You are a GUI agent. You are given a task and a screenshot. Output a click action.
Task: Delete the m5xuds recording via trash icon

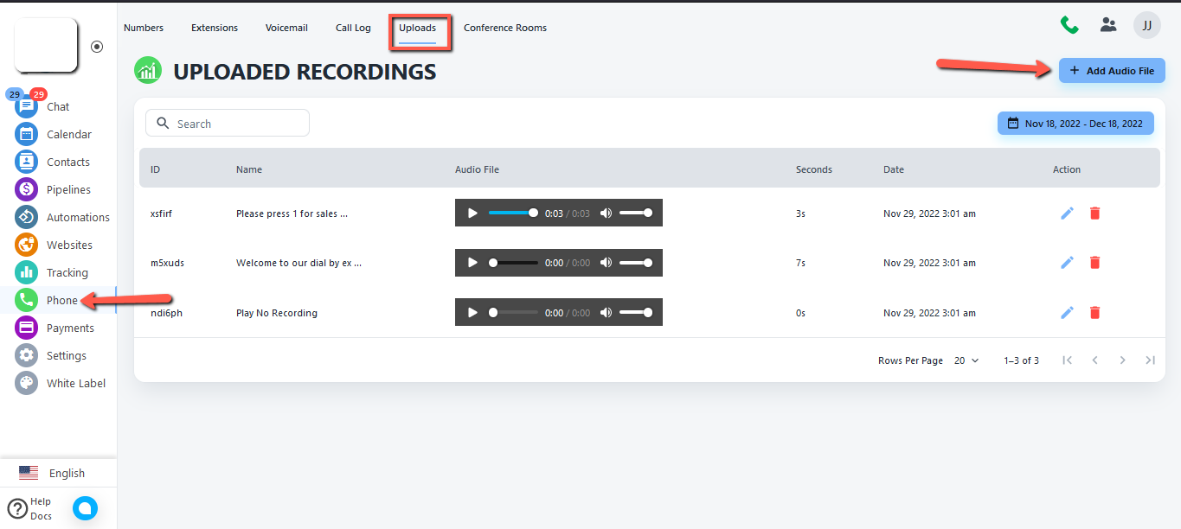1094,263
